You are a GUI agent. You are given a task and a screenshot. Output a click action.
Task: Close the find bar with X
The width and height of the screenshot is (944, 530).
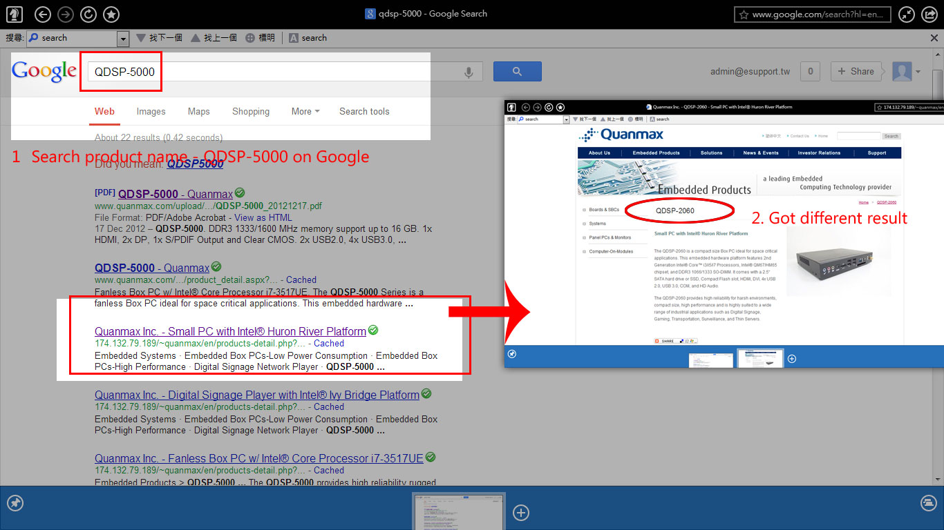click(x=934, y=38)
